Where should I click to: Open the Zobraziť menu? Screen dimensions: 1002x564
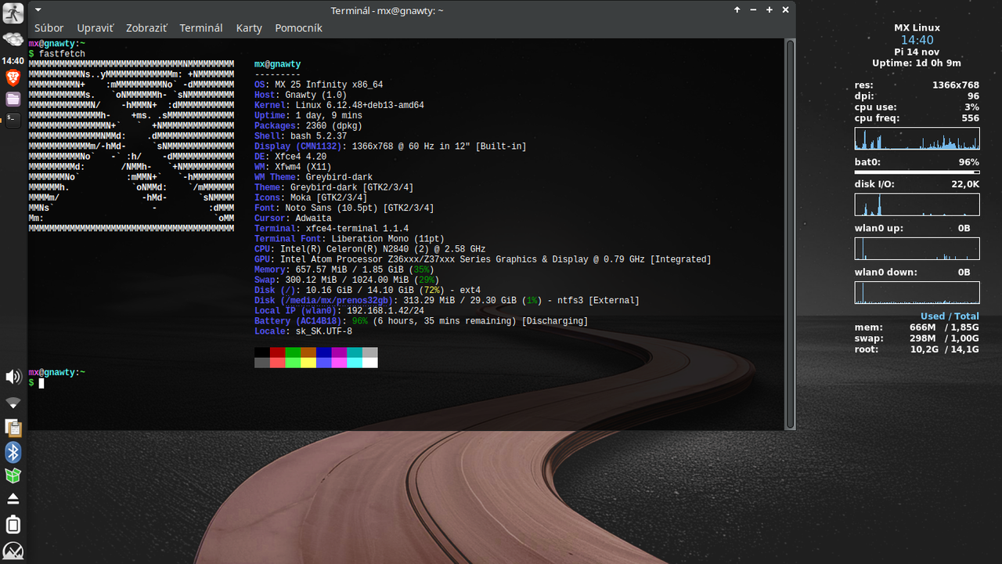tap(146, 27)
